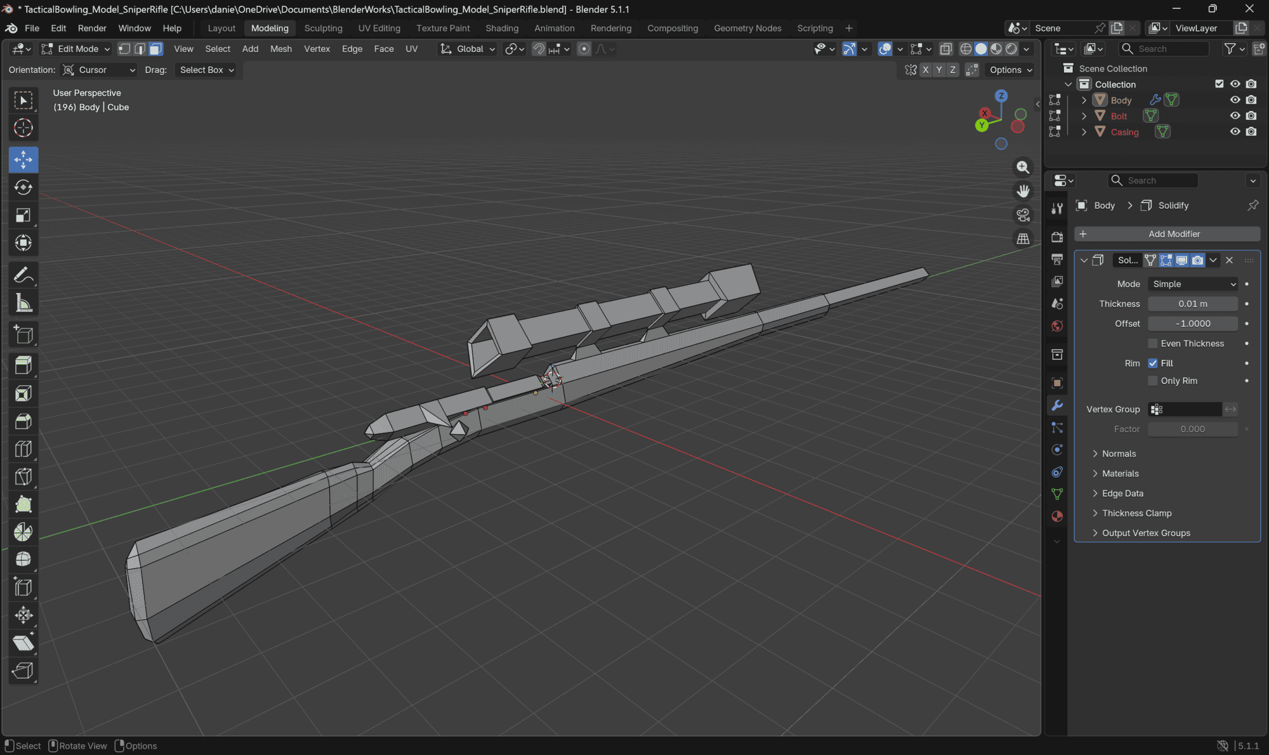Open the Render menu
The width and height of the screenshot is (1269, 755).
coord(92,28)
